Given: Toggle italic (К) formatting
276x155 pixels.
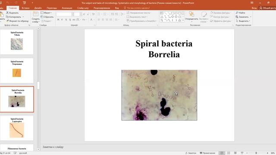Looking at the screenshot, I should (62, 19).
